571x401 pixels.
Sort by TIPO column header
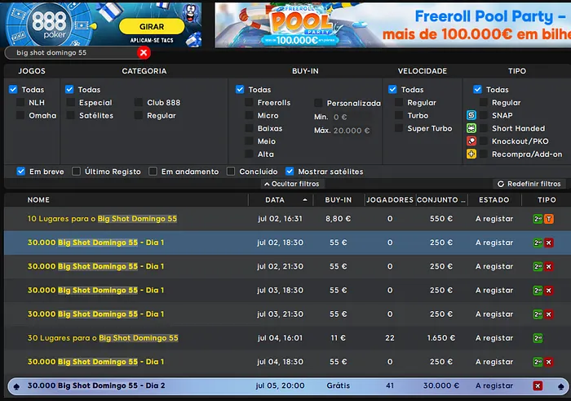pos(547,200)
